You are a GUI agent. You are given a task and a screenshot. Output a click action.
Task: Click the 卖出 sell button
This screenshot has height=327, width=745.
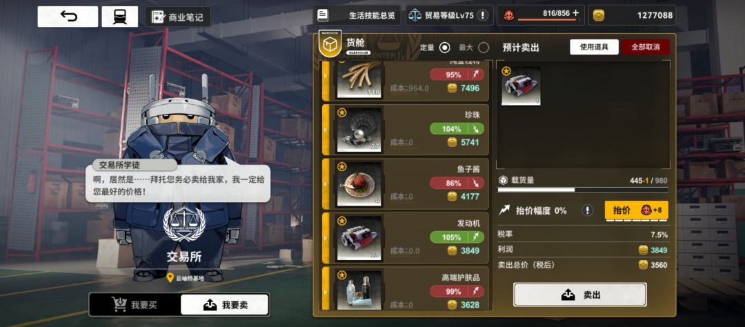point(579,295)
